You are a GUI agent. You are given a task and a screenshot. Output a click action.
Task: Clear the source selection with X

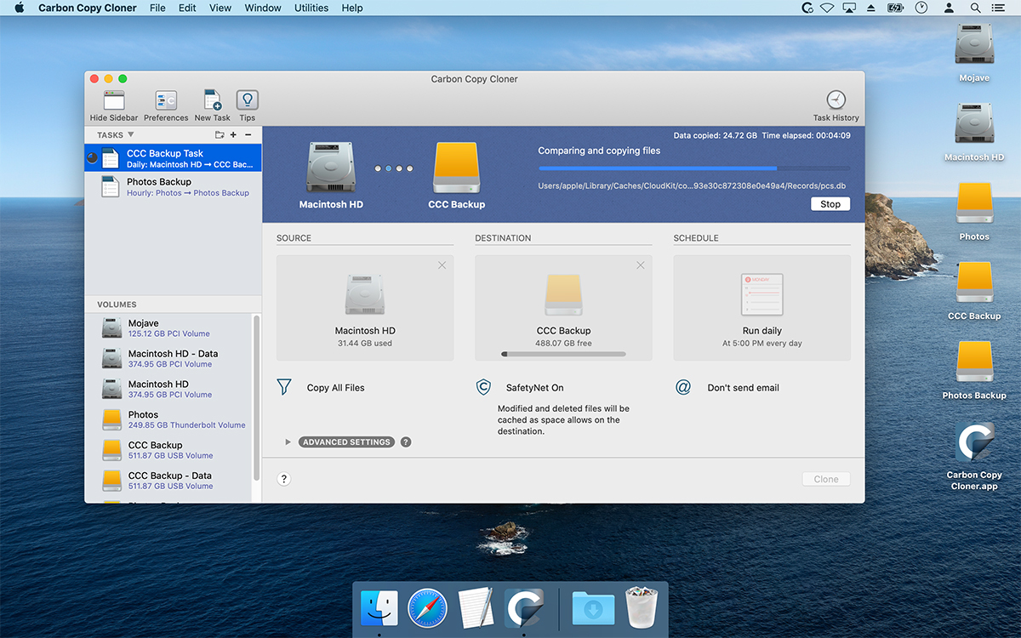point(442,265)
